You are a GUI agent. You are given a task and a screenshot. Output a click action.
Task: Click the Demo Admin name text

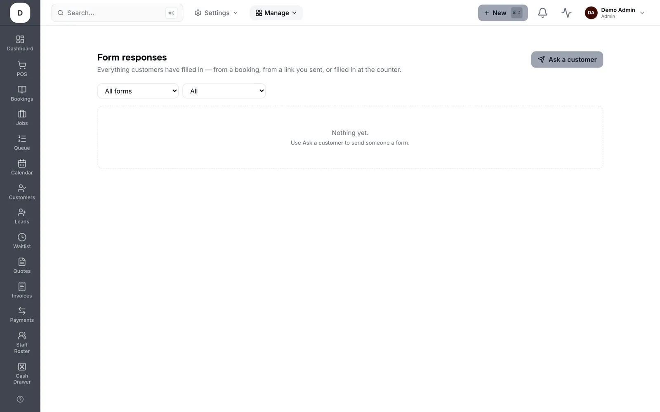coord(618,10)
